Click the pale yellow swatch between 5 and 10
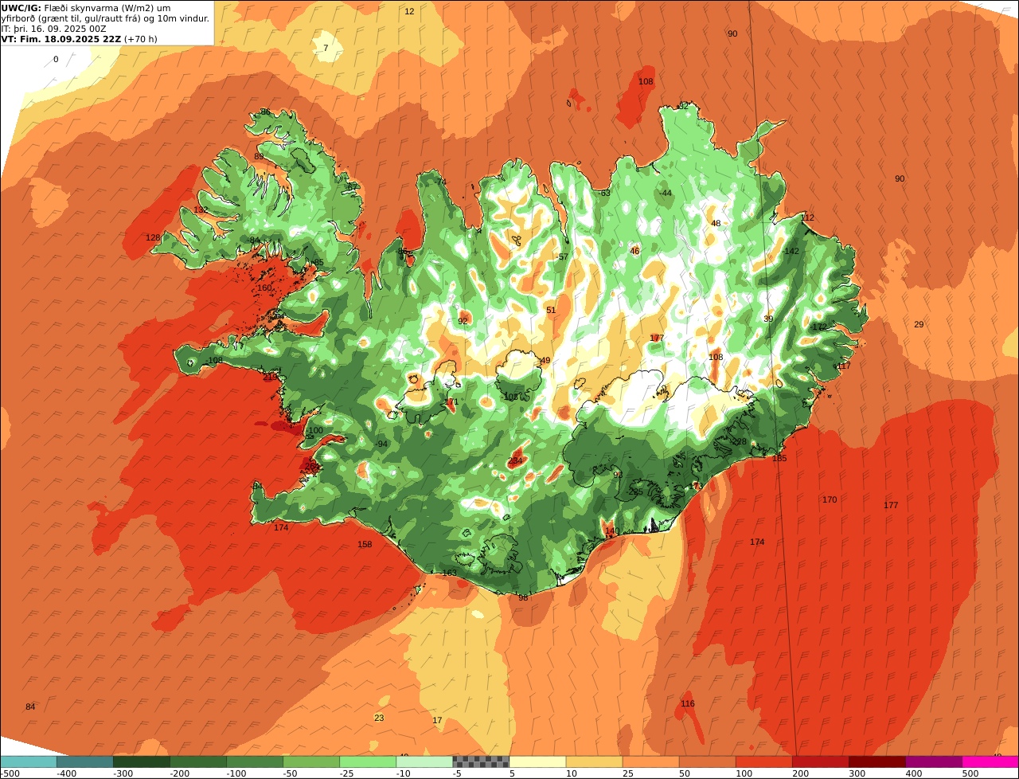1019x779 pixels. click(x=537, y=761)
